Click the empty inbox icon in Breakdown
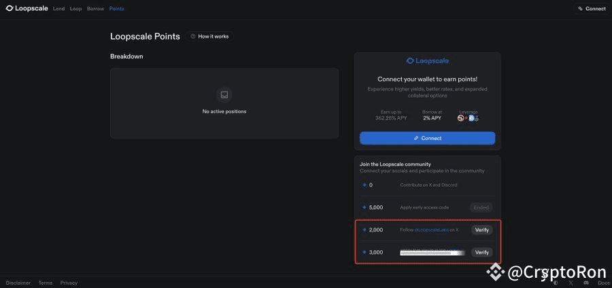 tap(224, 94)
